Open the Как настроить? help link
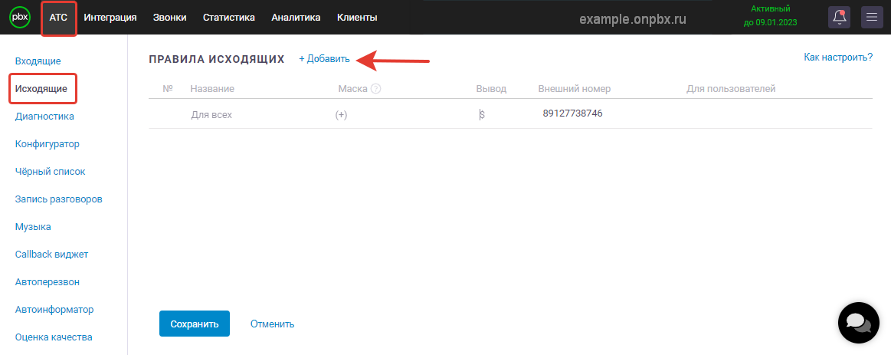 [x=838, y=57]
